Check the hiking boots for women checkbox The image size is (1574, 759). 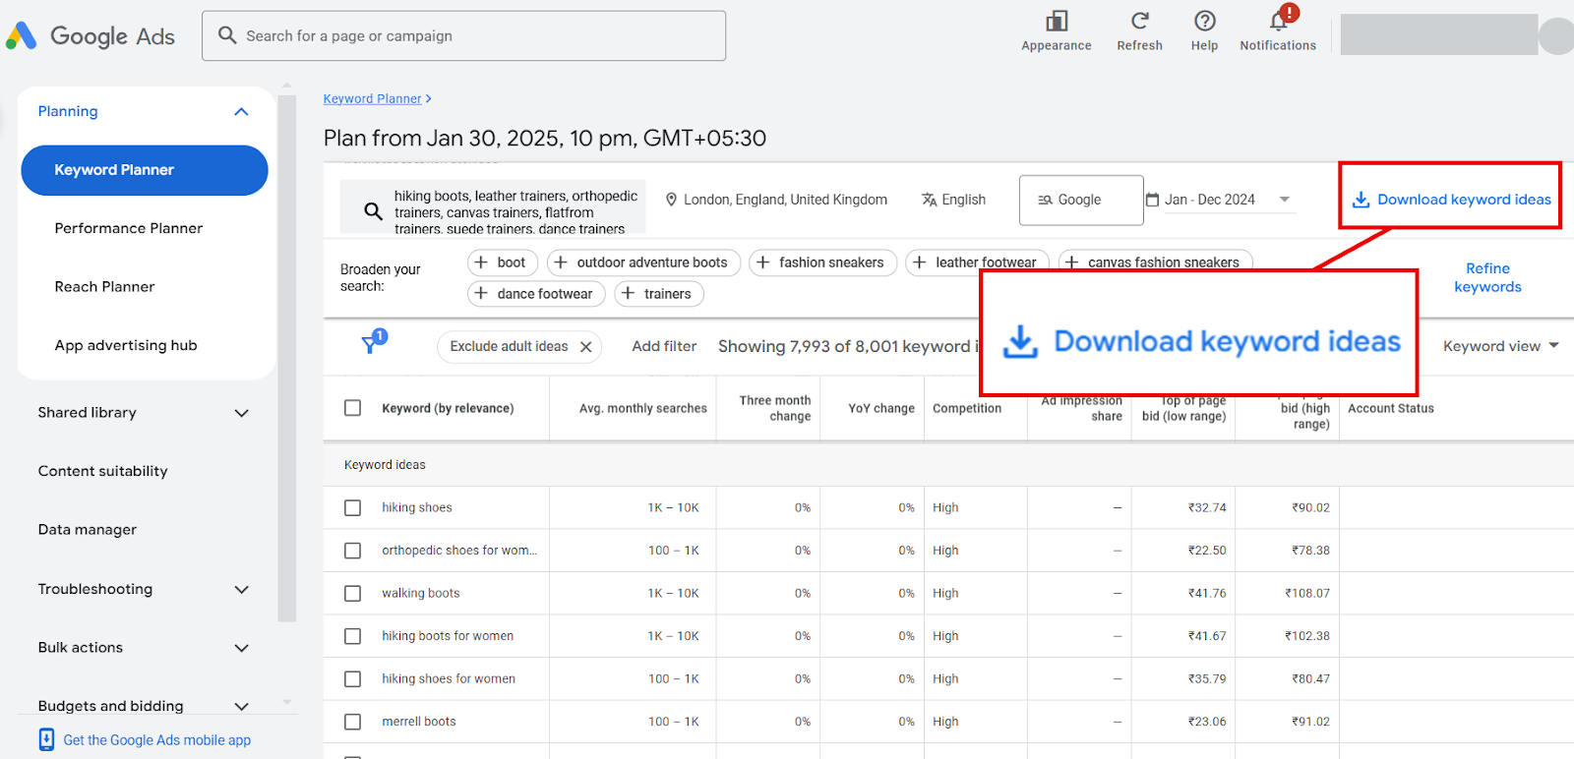[x=353, y=636]
